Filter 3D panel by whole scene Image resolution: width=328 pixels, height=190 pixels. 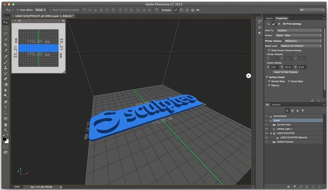pyautogui.click(x=287, y=111)
